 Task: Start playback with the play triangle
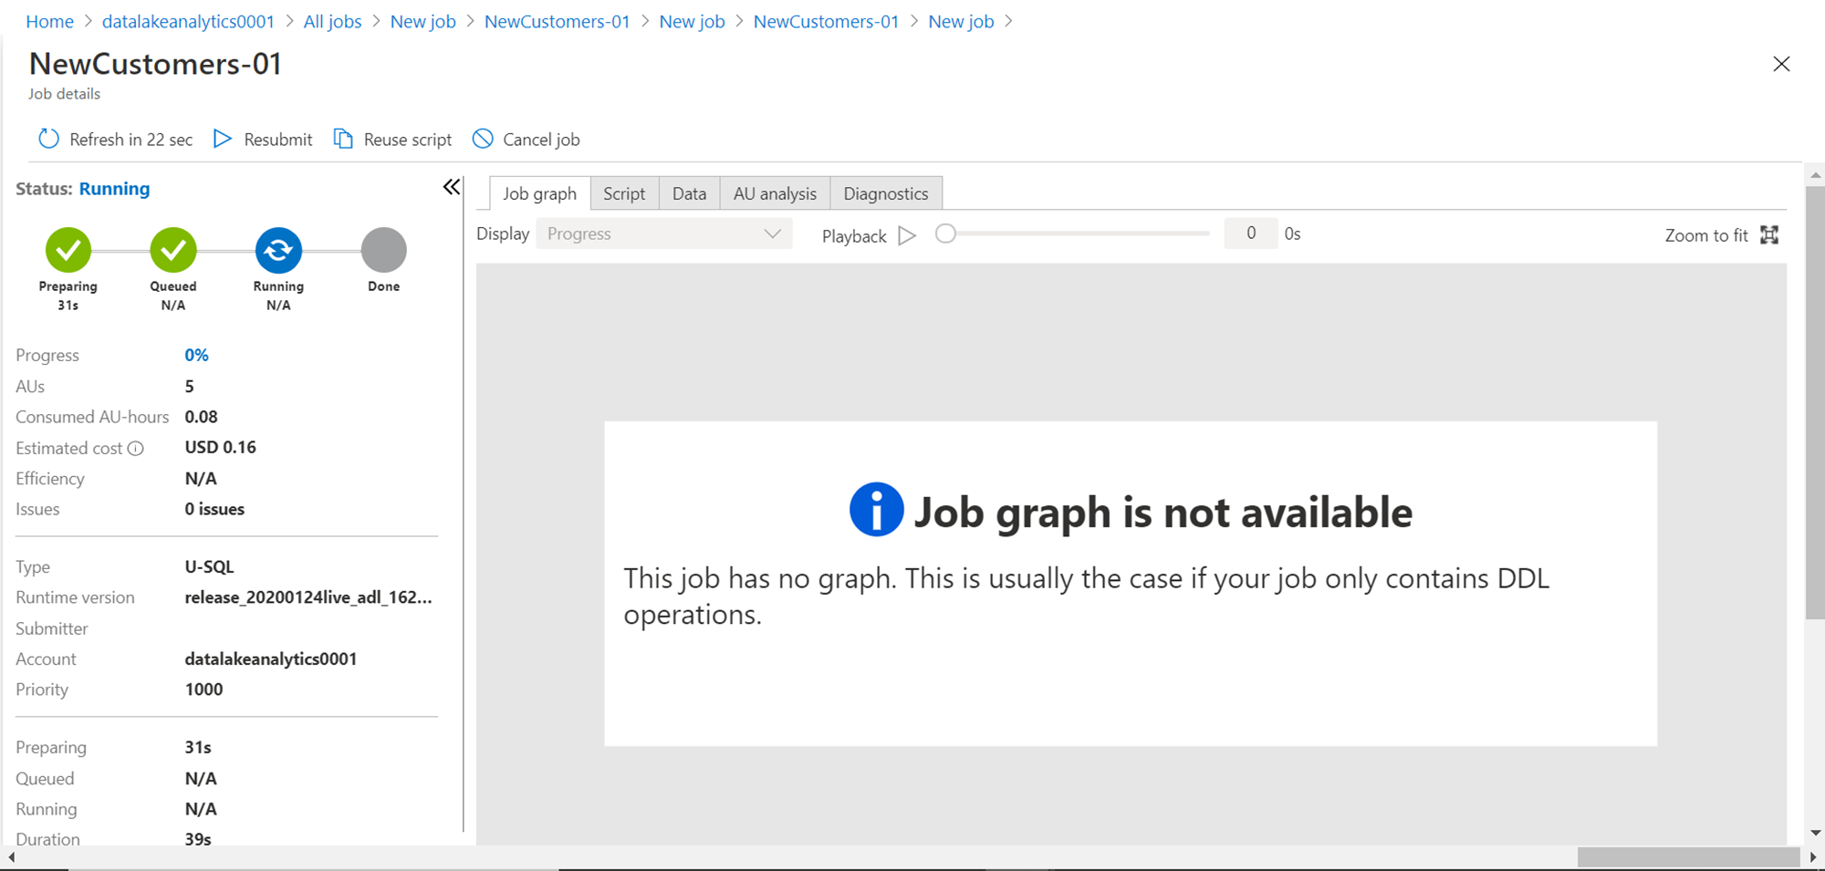907,235
